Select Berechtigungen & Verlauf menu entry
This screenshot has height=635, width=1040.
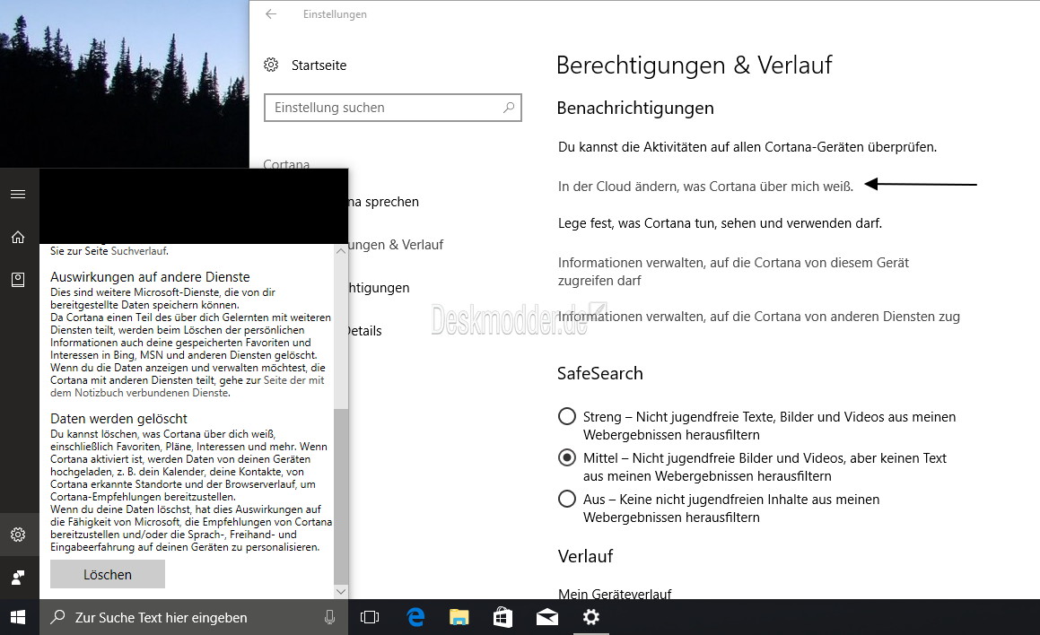pyautogui.click(x=396, y=245)
